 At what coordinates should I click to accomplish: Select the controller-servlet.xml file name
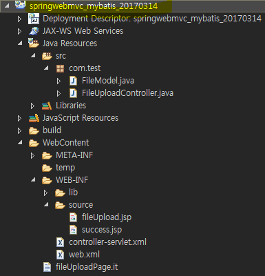107,242
